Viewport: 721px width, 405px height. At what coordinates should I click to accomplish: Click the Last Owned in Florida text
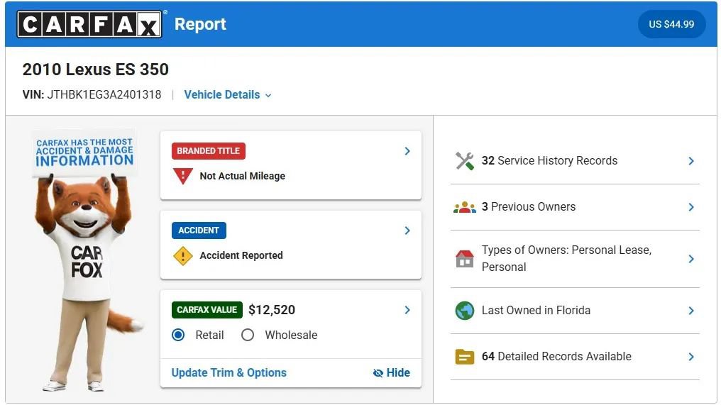(536, 311)
